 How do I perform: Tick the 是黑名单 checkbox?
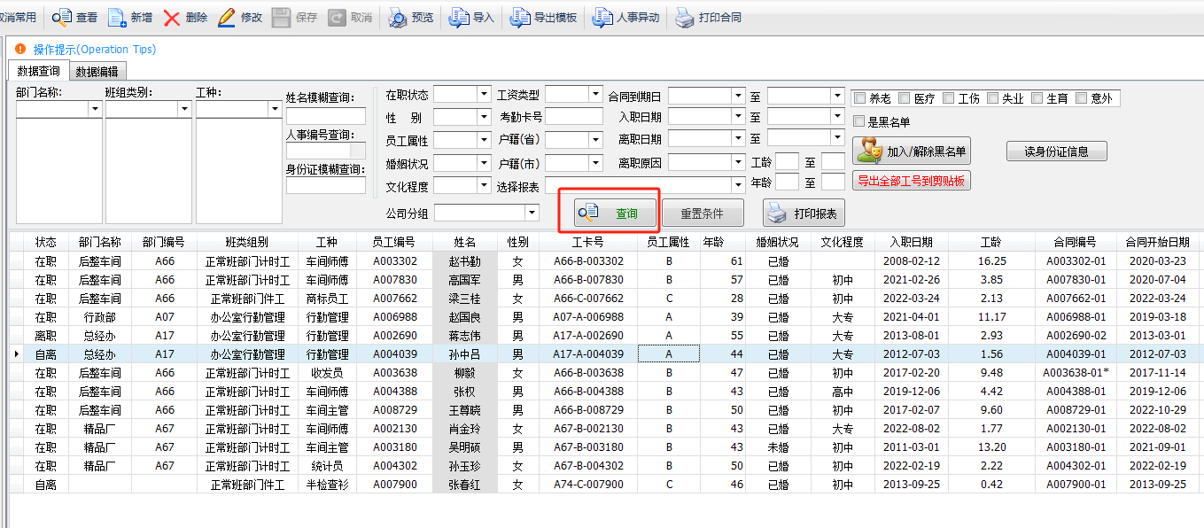859,121
